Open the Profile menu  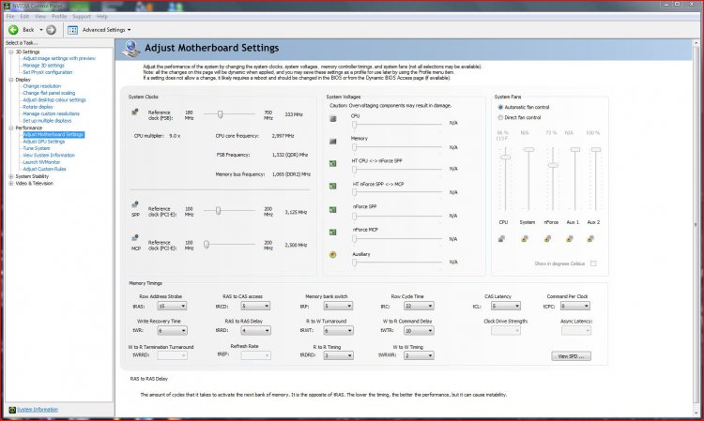point(59,17)
